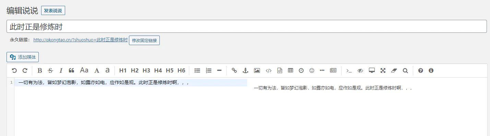Insert a code block file icon
Viewport: 490px width, 136px height.
[x=279, y=70]
